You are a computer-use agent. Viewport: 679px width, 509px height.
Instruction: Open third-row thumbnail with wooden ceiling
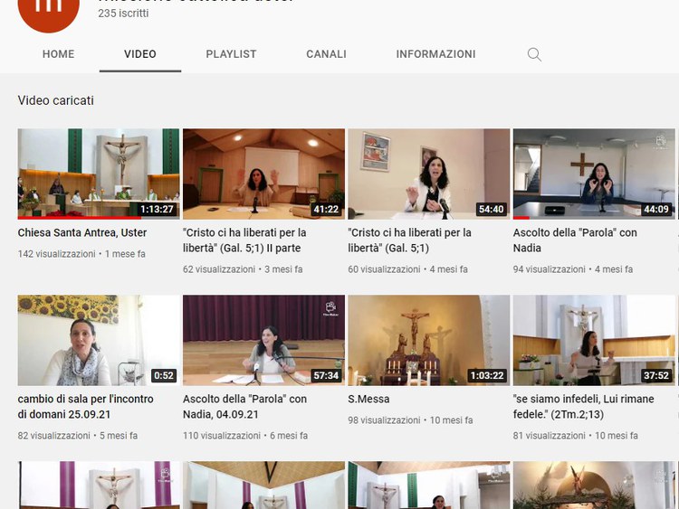point(263,485)
